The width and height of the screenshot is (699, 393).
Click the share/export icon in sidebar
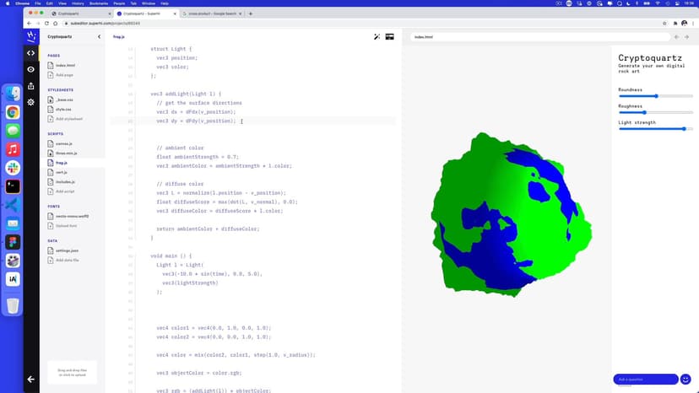point(31,85)
